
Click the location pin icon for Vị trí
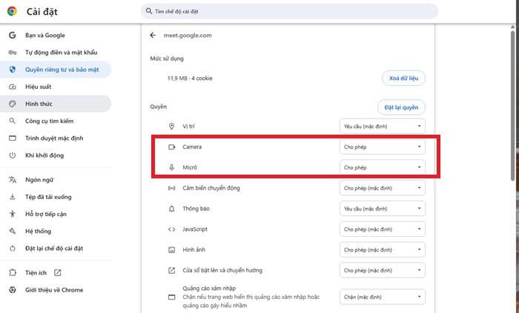click(x=171, y=126)
